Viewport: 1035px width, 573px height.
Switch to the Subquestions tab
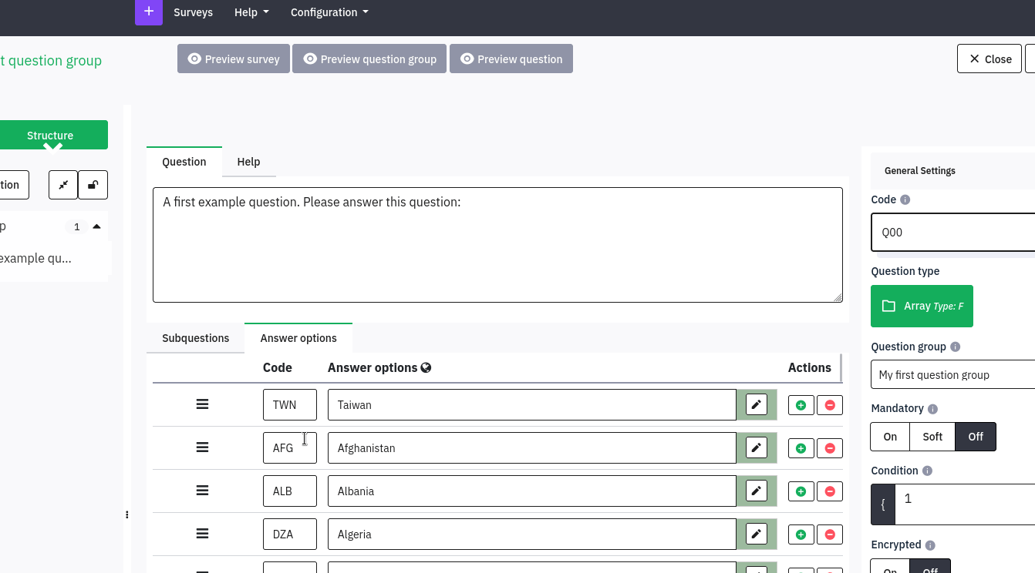(x=196, y=338)
